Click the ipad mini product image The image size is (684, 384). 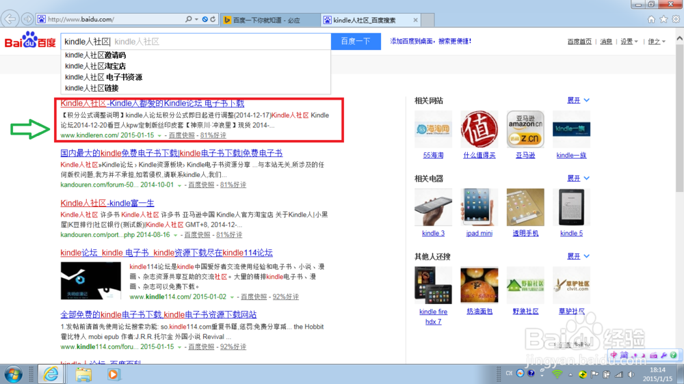(479, 207)
